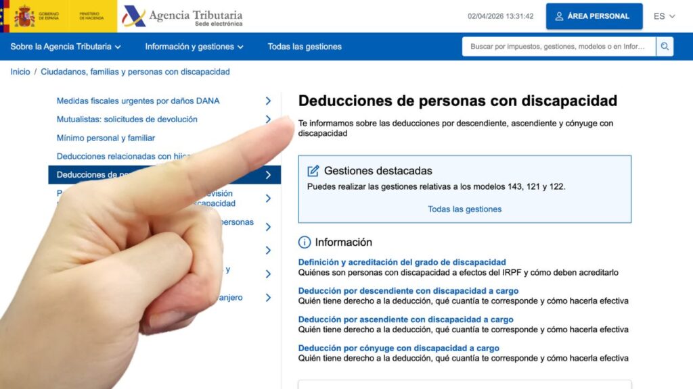Expand chevron on row ending in 'personas'
693x389 pixels.
pos(268,227)
